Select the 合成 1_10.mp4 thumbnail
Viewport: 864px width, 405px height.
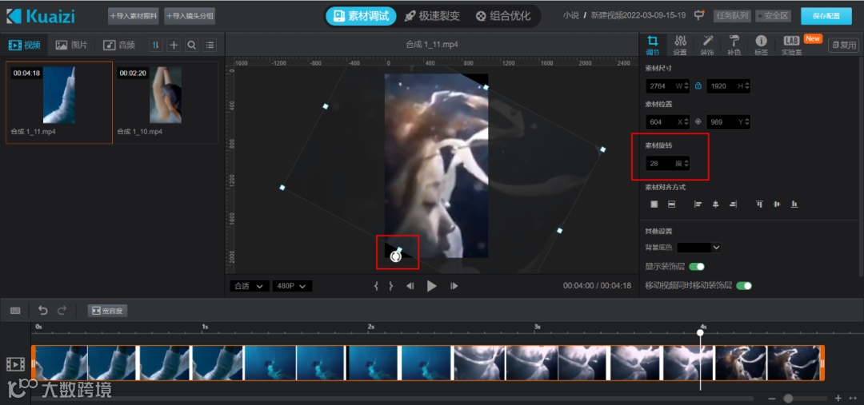point(166,95)
